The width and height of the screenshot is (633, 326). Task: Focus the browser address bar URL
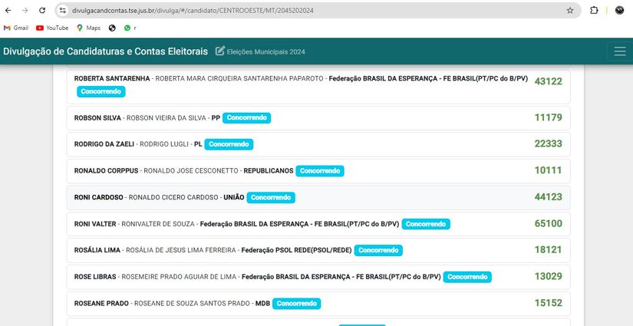coord(193,11)
